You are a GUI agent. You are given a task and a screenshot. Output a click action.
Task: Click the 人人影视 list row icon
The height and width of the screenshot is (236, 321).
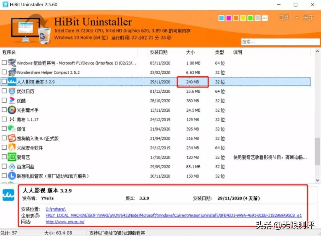12,82
